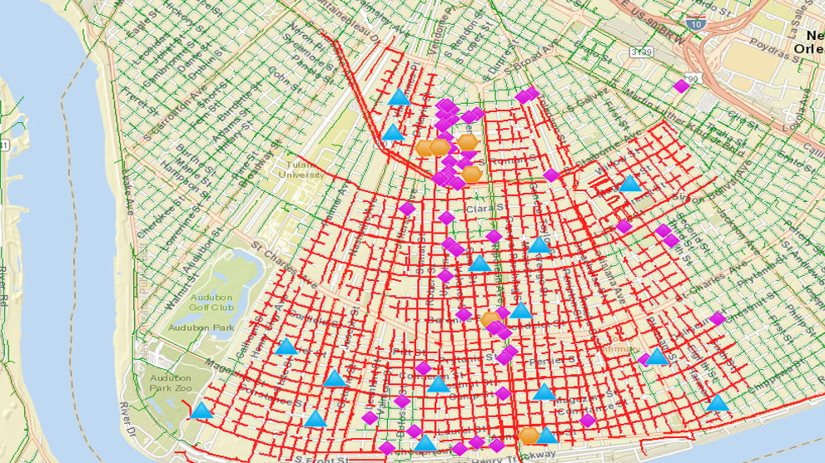Click the orange hexagon along the bottom riverfront
The width and height of the screenshot is (825, 463).
529,436
